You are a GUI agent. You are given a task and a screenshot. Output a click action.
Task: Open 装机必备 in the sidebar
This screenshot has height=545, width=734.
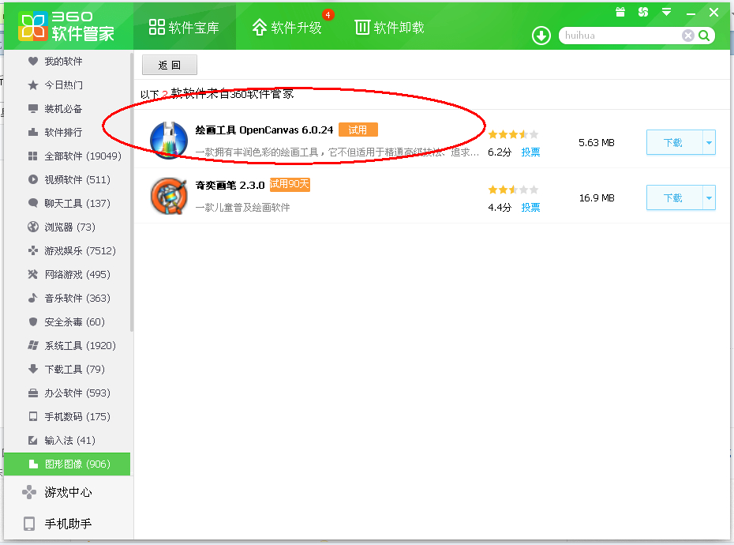(63, 109)
